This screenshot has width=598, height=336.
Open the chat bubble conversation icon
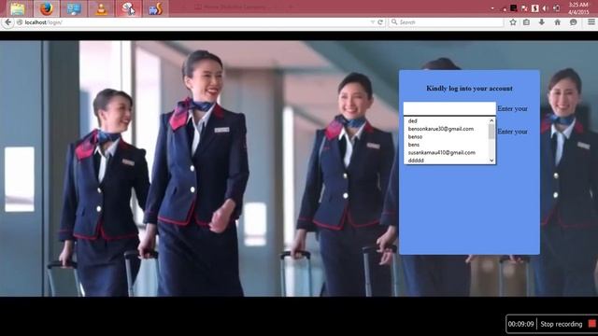tap(573, 22)
